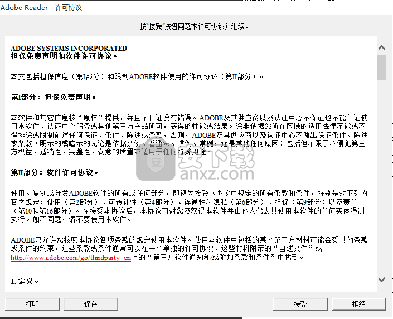Viewport: 393px width, 319px height.
Task: Click the paragraph starting 使用、复制或分发ADOBE软件
Action: point(189,206)
